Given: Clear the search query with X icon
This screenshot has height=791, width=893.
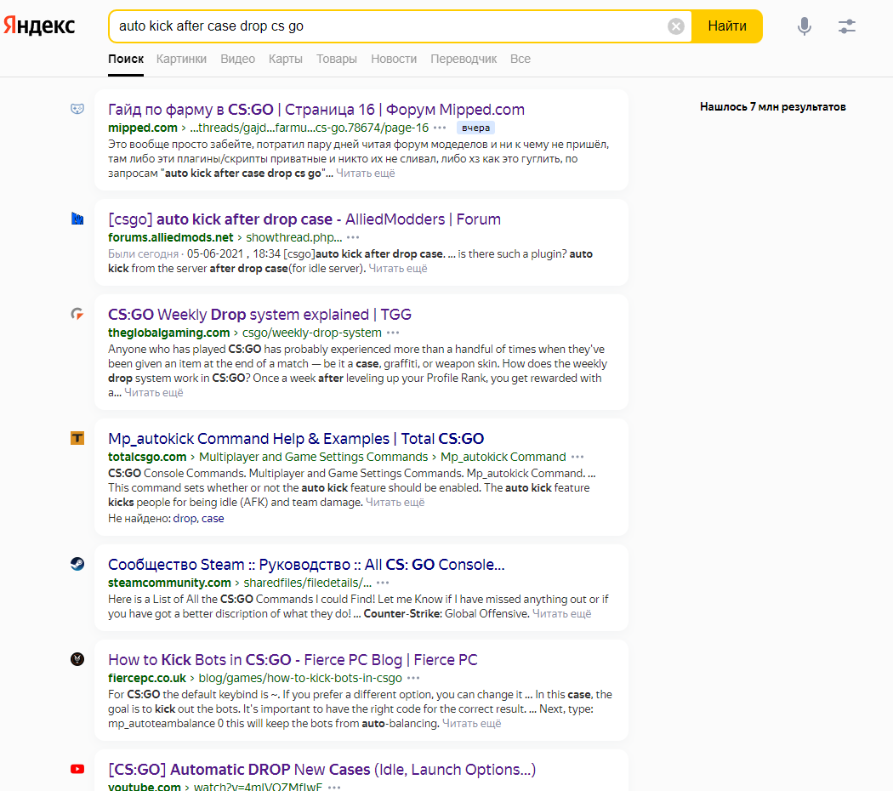Looking at the screenshot, I should pyautogui.click(x=675, y=26).
